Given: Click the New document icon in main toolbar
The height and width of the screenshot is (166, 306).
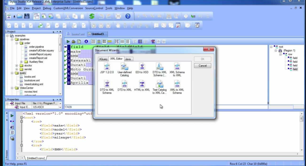Looking at the screenshot, I should (9, 16).
